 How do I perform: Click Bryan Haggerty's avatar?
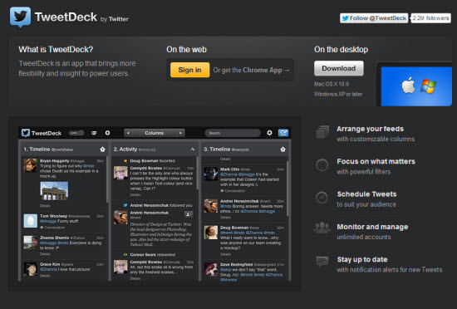(30, 165)
